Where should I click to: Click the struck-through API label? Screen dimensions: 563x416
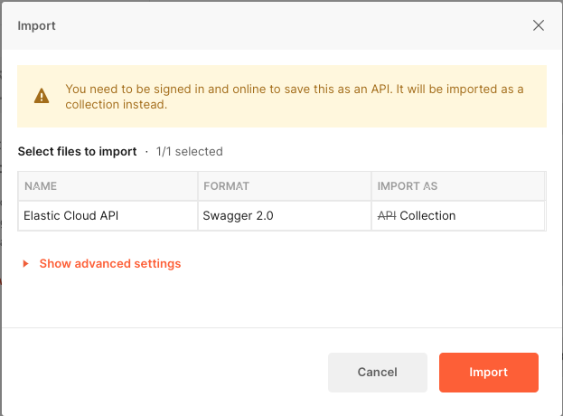click(x=387, y=216)
